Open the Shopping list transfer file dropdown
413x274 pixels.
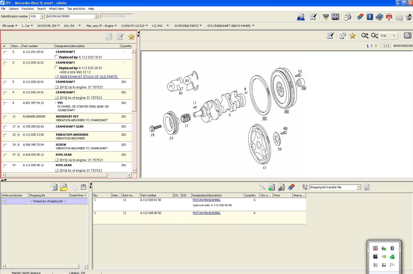click(x=359, y=187)
